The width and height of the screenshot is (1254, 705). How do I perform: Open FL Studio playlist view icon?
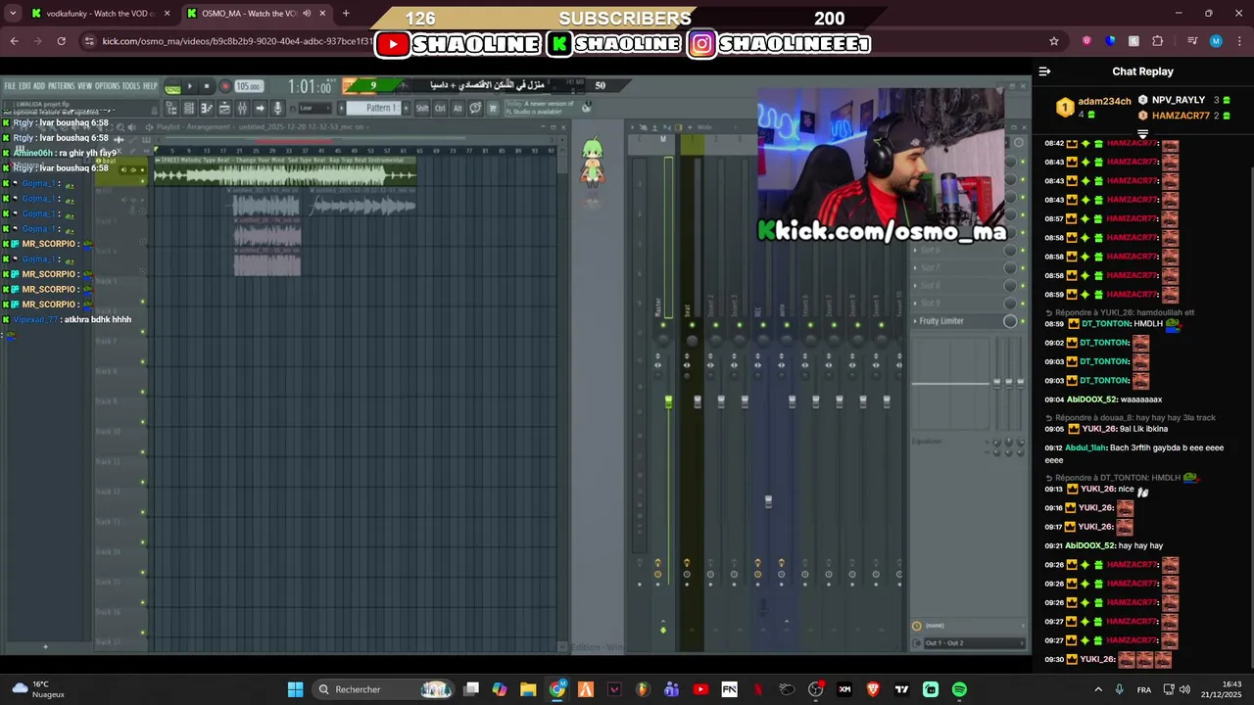click(x=224, y=108)
